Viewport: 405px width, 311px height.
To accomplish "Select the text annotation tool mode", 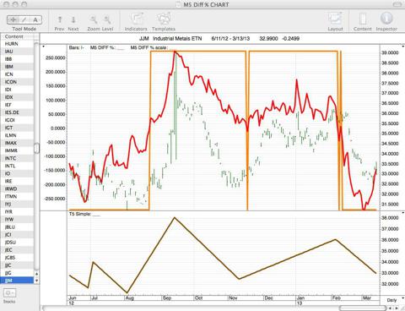I will tap(35, 19).
